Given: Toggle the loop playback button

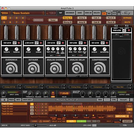Looking at the screenshot, I should (x=71, y=121).
